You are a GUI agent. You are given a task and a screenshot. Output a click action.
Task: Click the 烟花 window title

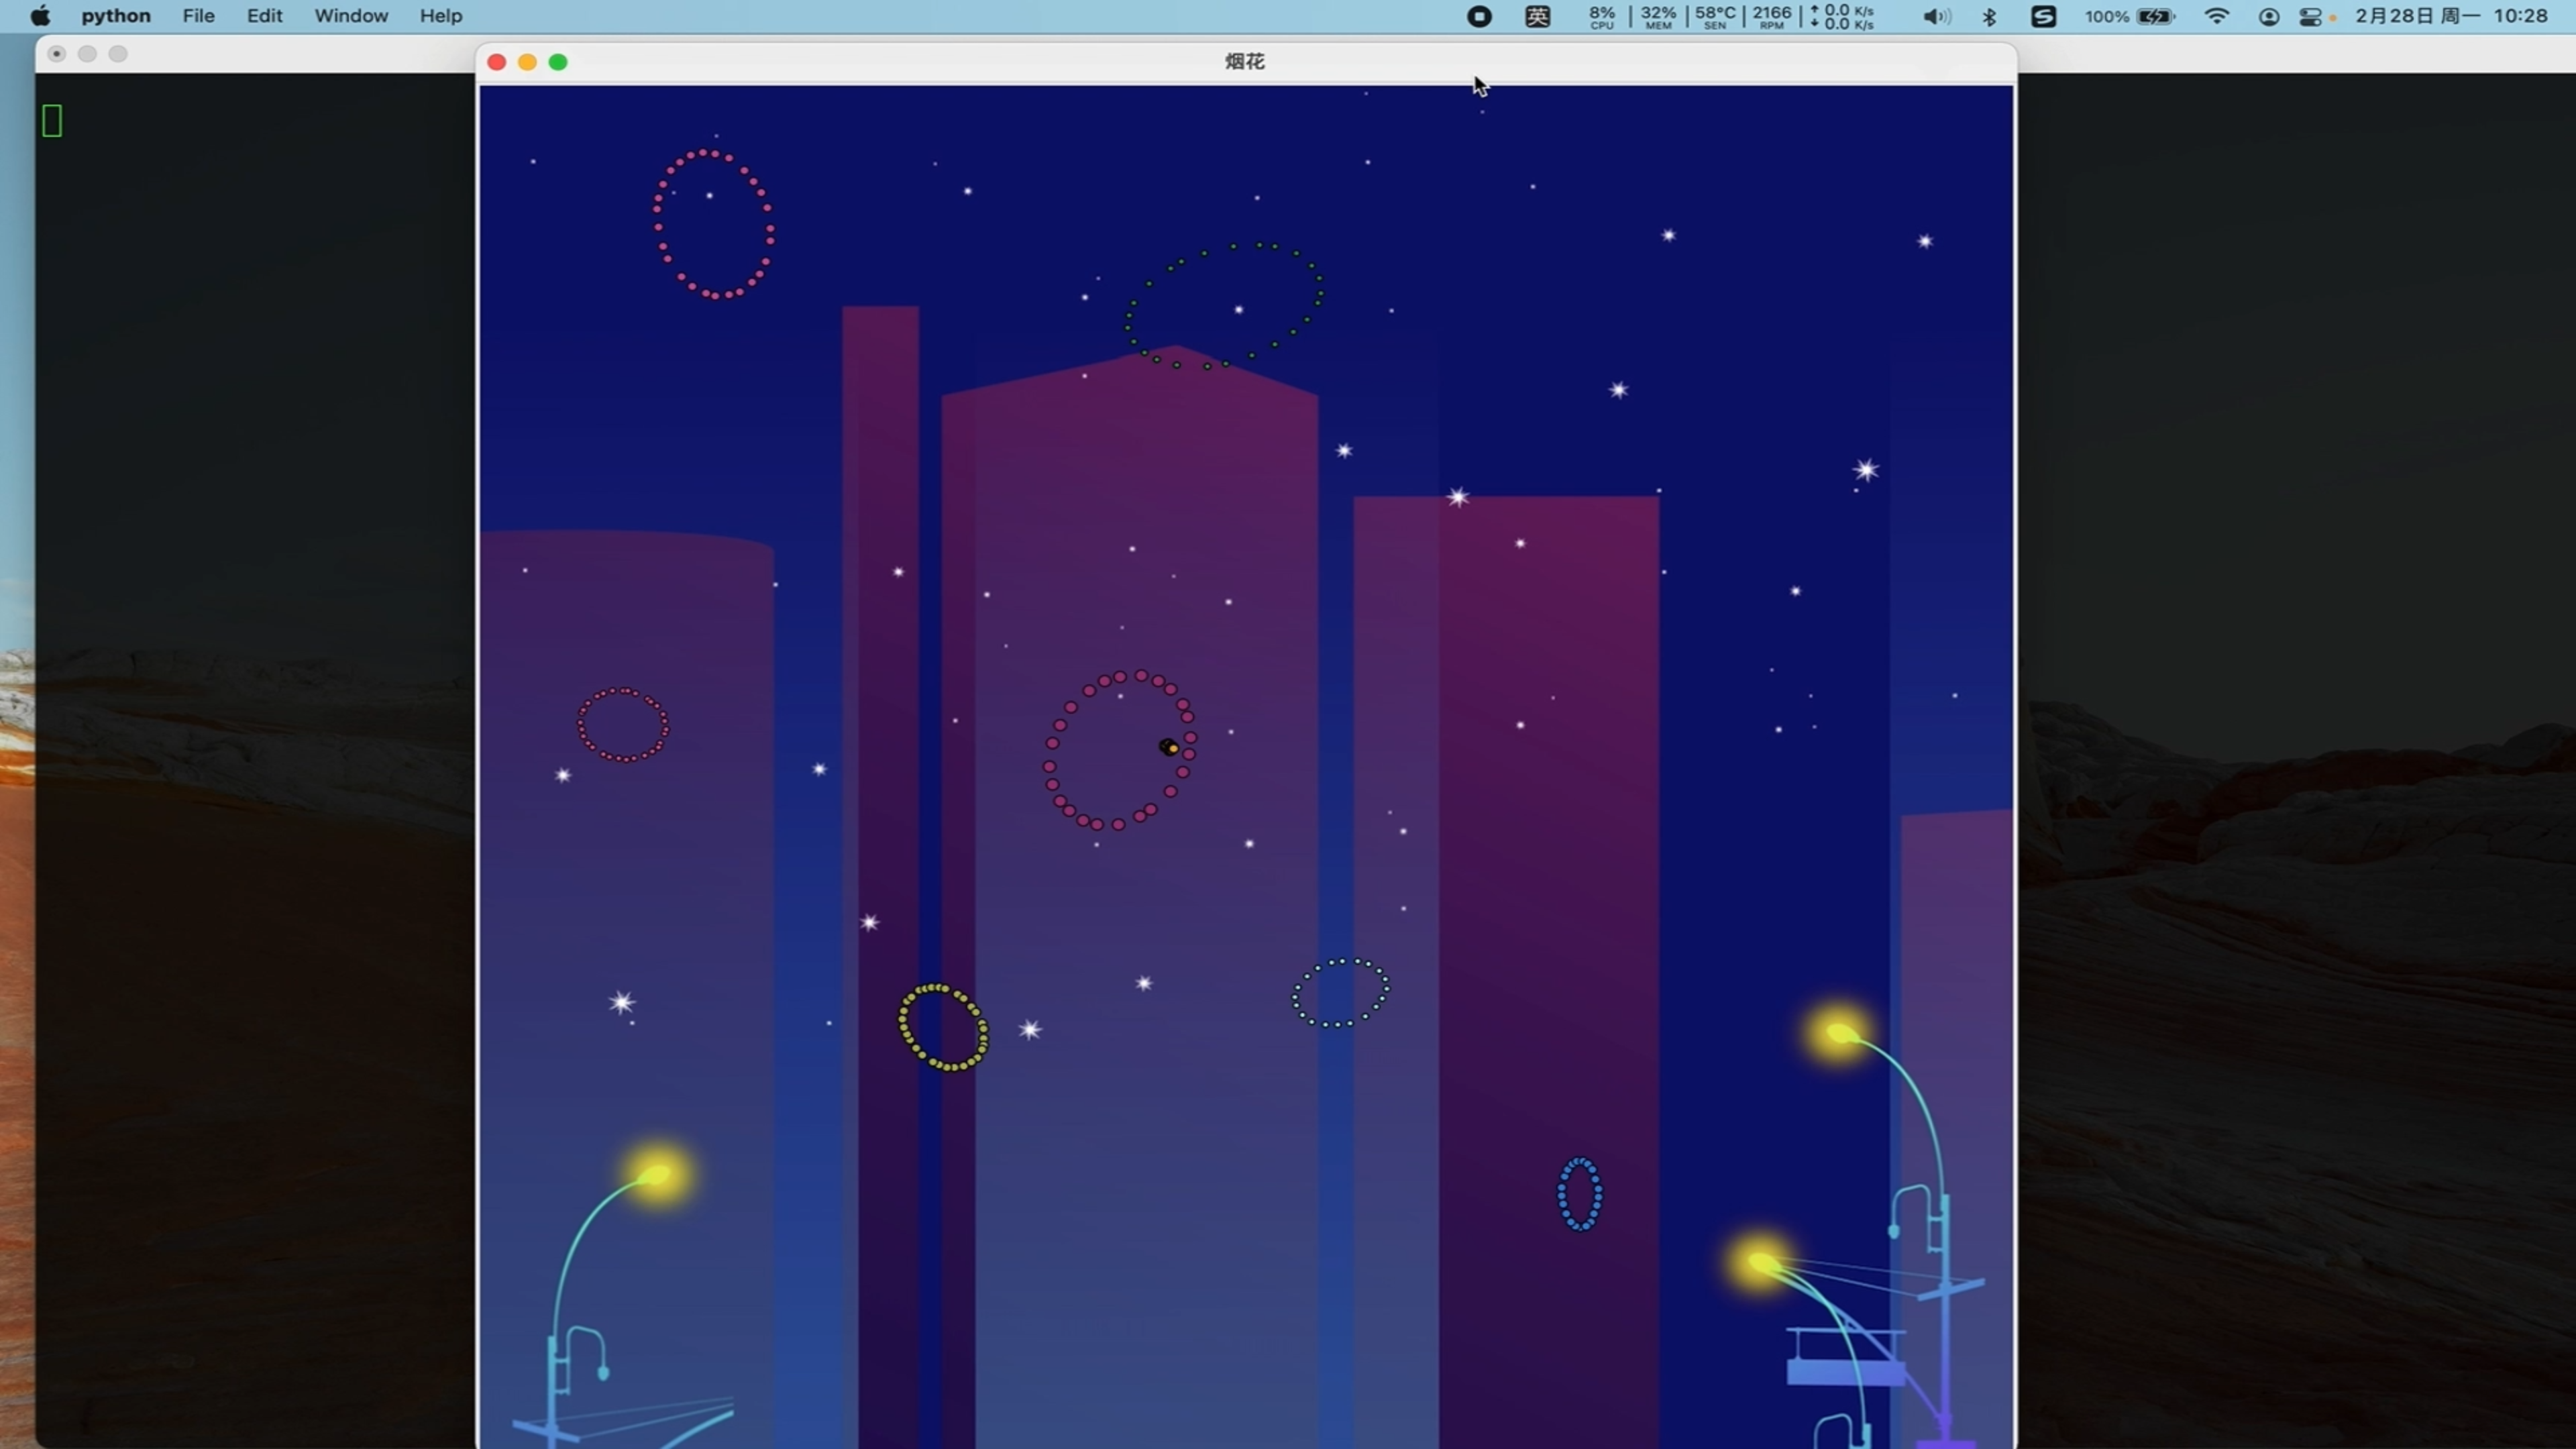click(1245, 61)
